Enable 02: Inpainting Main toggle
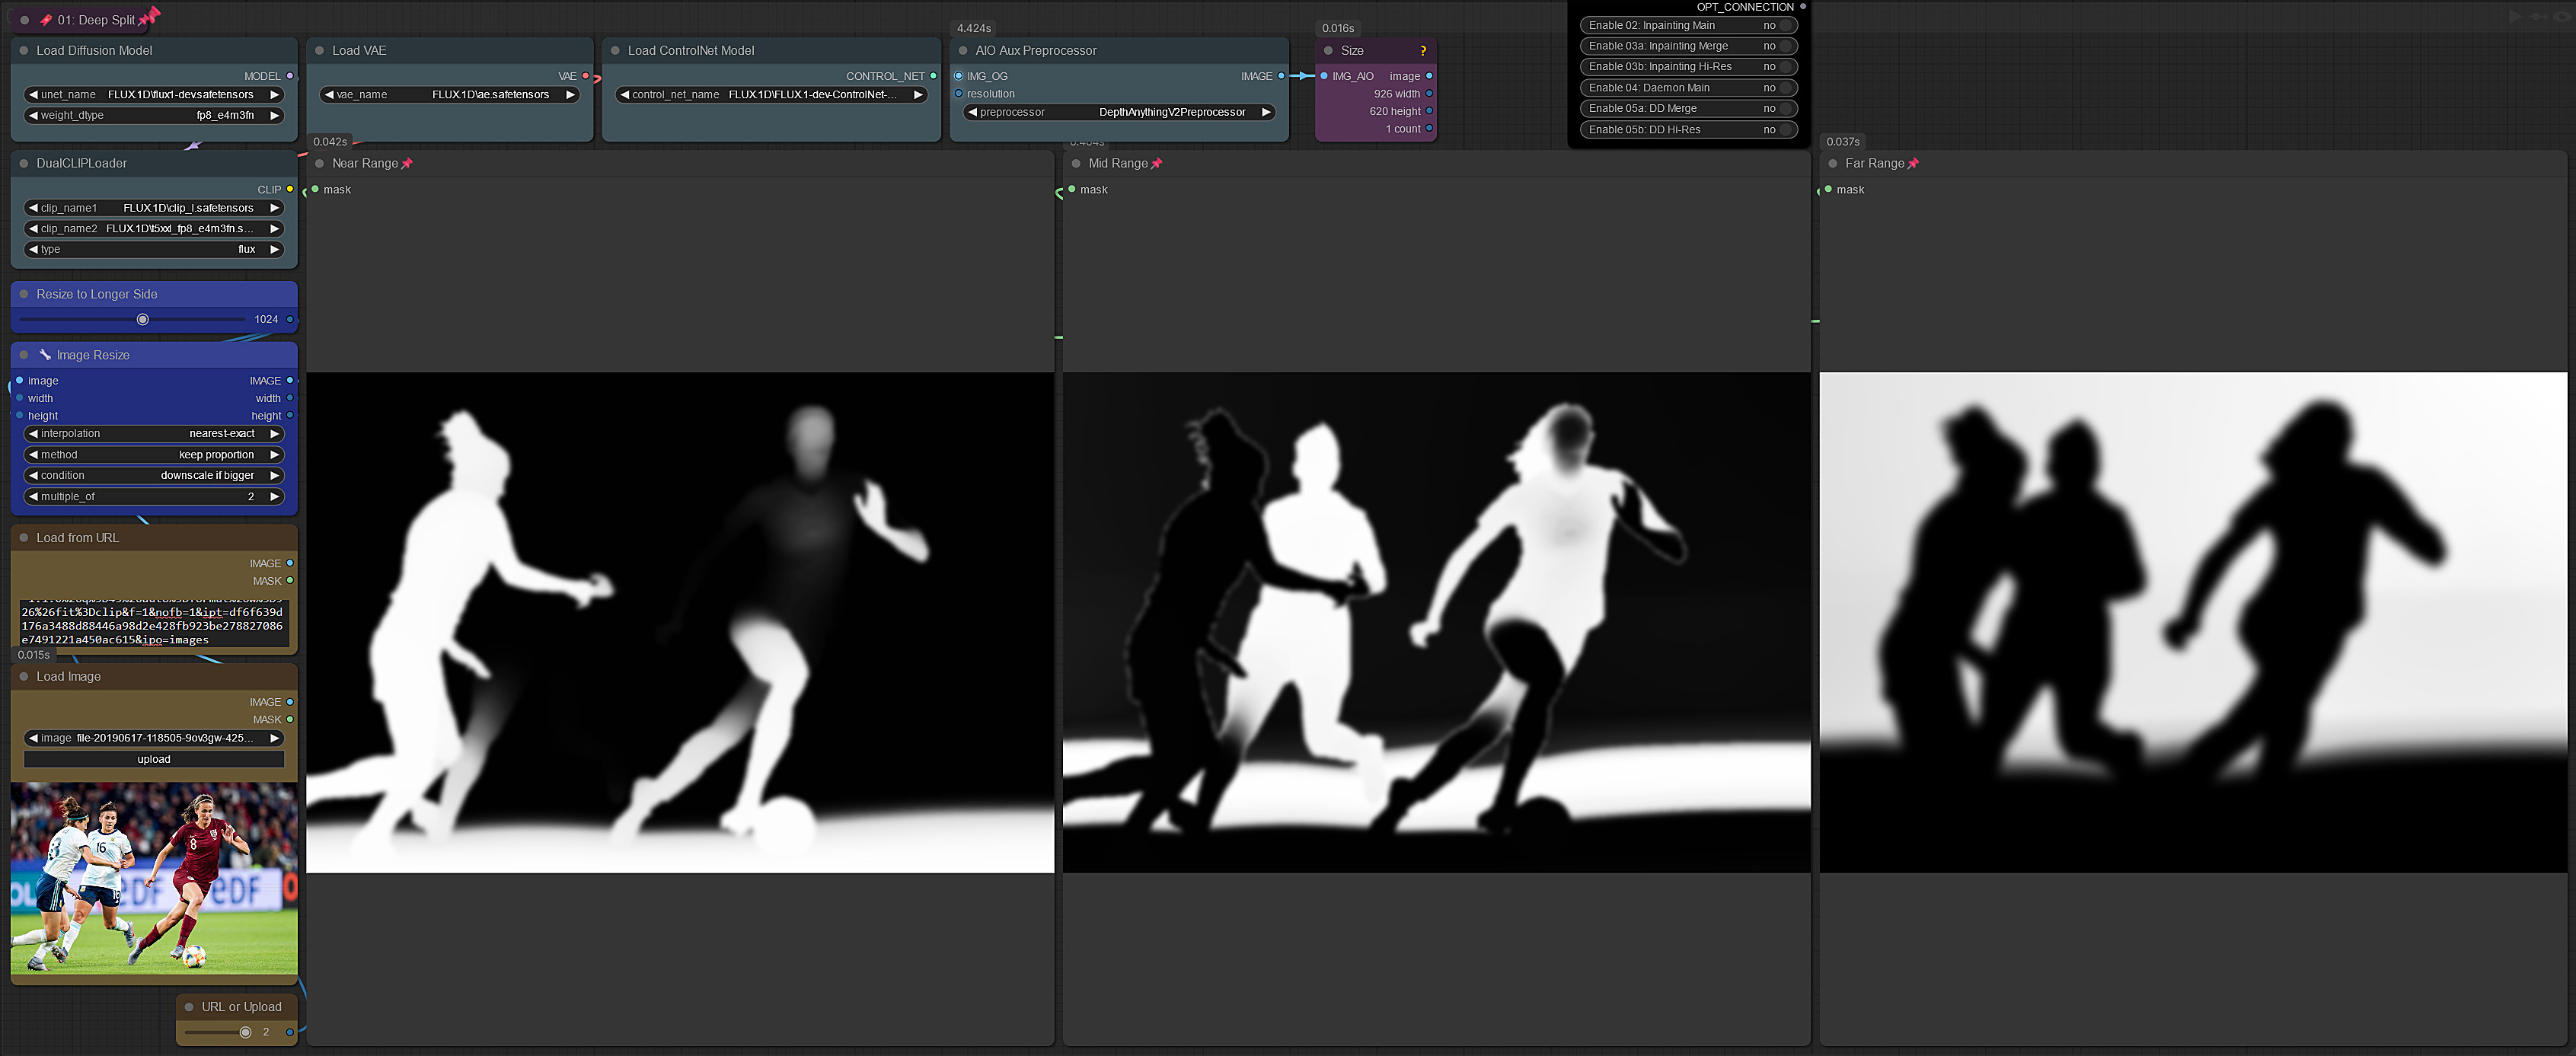 1785,25
